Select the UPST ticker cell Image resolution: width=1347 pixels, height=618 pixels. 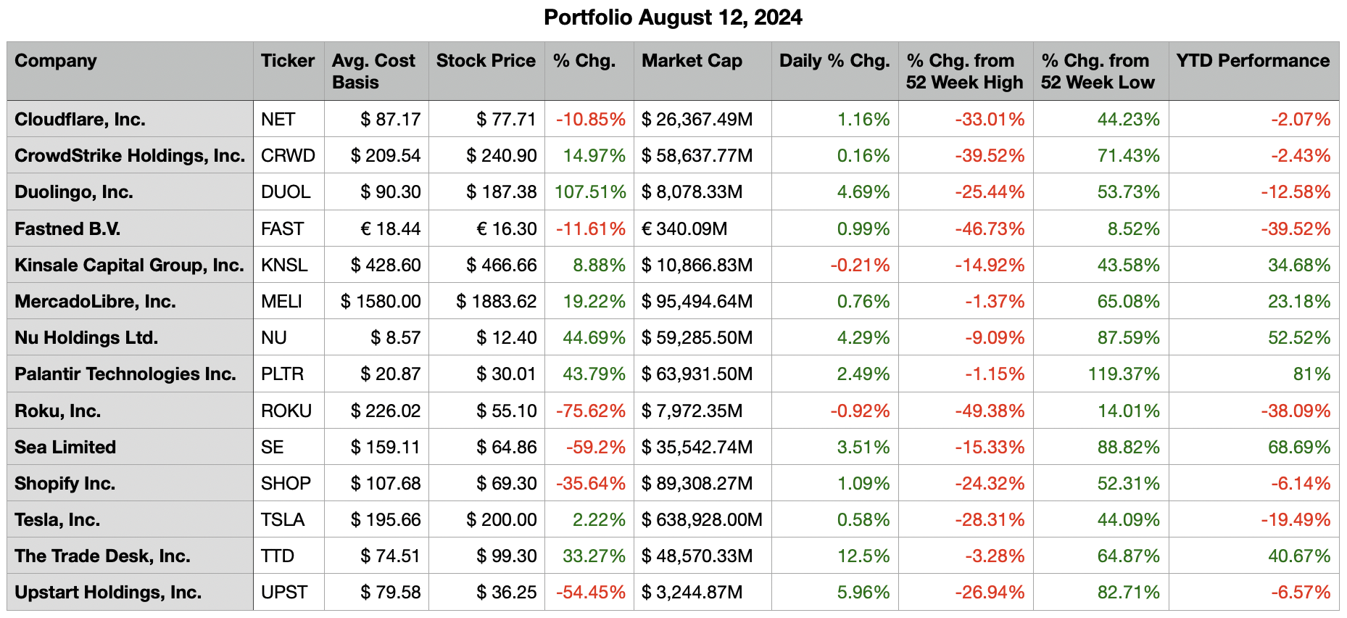coord(284,593)
